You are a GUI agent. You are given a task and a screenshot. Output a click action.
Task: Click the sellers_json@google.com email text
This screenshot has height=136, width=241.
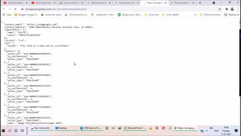(42, 24)
